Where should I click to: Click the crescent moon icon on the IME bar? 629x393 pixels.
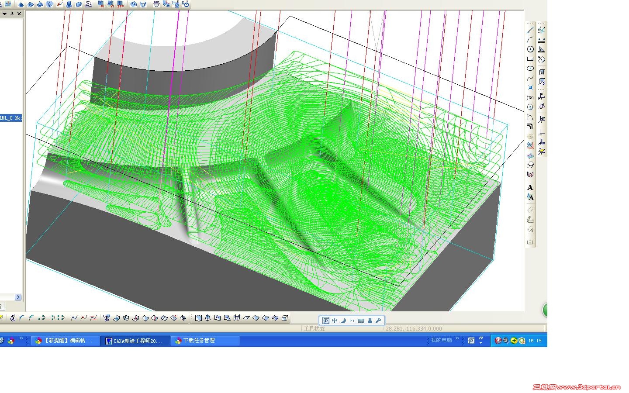coord(343,321)
